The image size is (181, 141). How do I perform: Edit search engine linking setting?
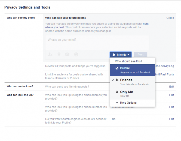click(171, 119)
